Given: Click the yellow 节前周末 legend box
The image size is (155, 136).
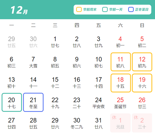Looking at the screenshot, I should pos(79,10).
